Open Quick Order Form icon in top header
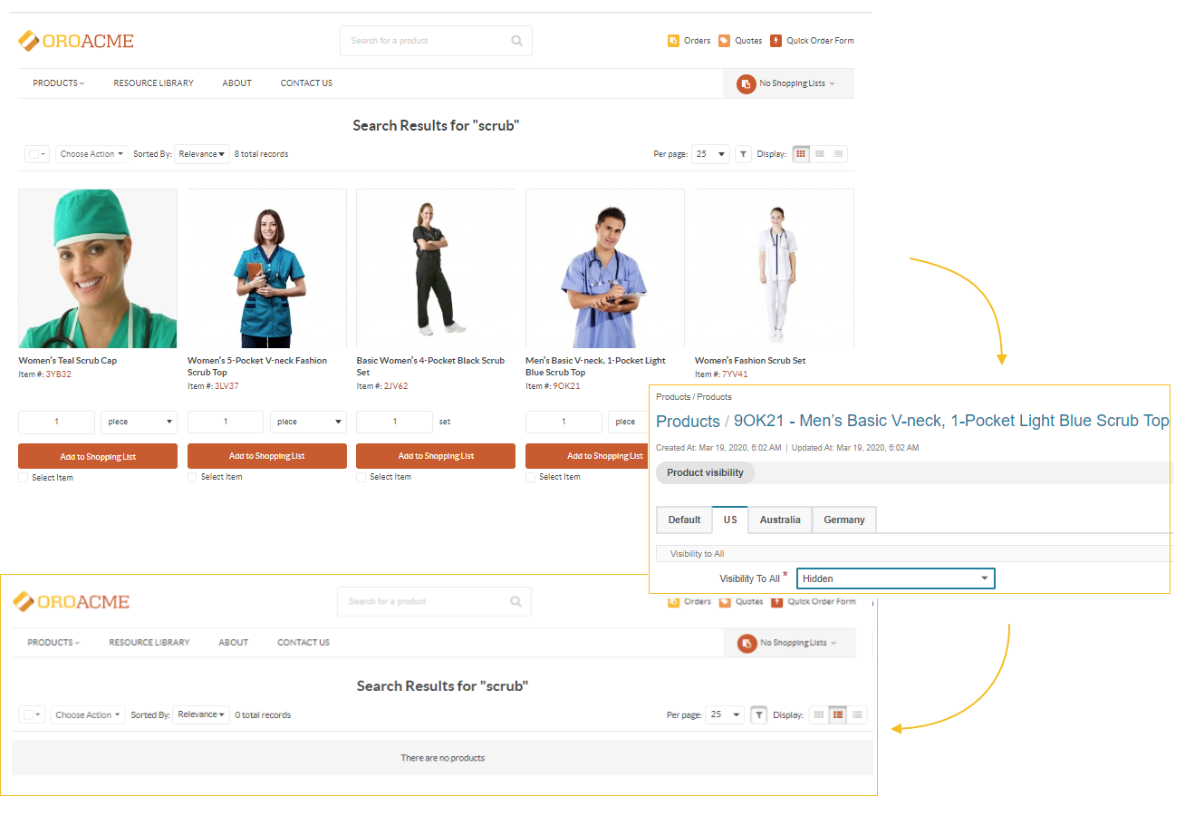 click(x=776, y=41)
